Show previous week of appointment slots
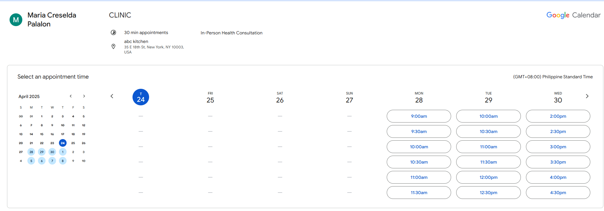 [x=112, y=96]
